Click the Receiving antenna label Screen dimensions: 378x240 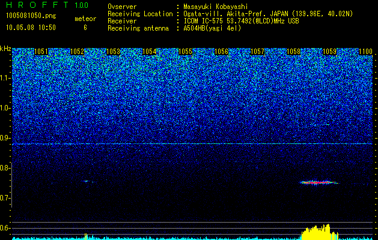[138, 28]
